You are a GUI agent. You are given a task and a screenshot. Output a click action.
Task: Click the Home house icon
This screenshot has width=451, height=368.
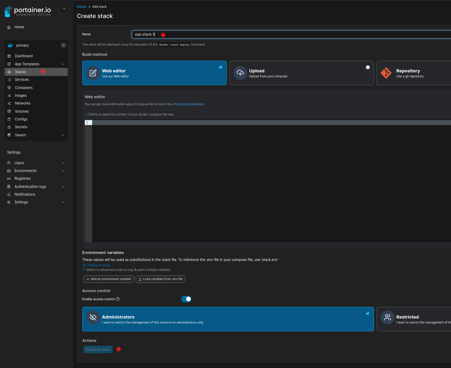point(9,27)
